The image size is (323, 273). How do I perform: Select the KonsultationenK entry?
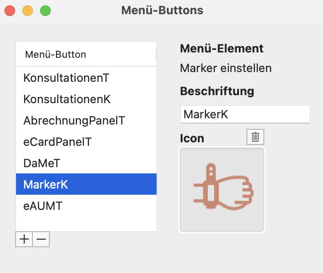86,99
